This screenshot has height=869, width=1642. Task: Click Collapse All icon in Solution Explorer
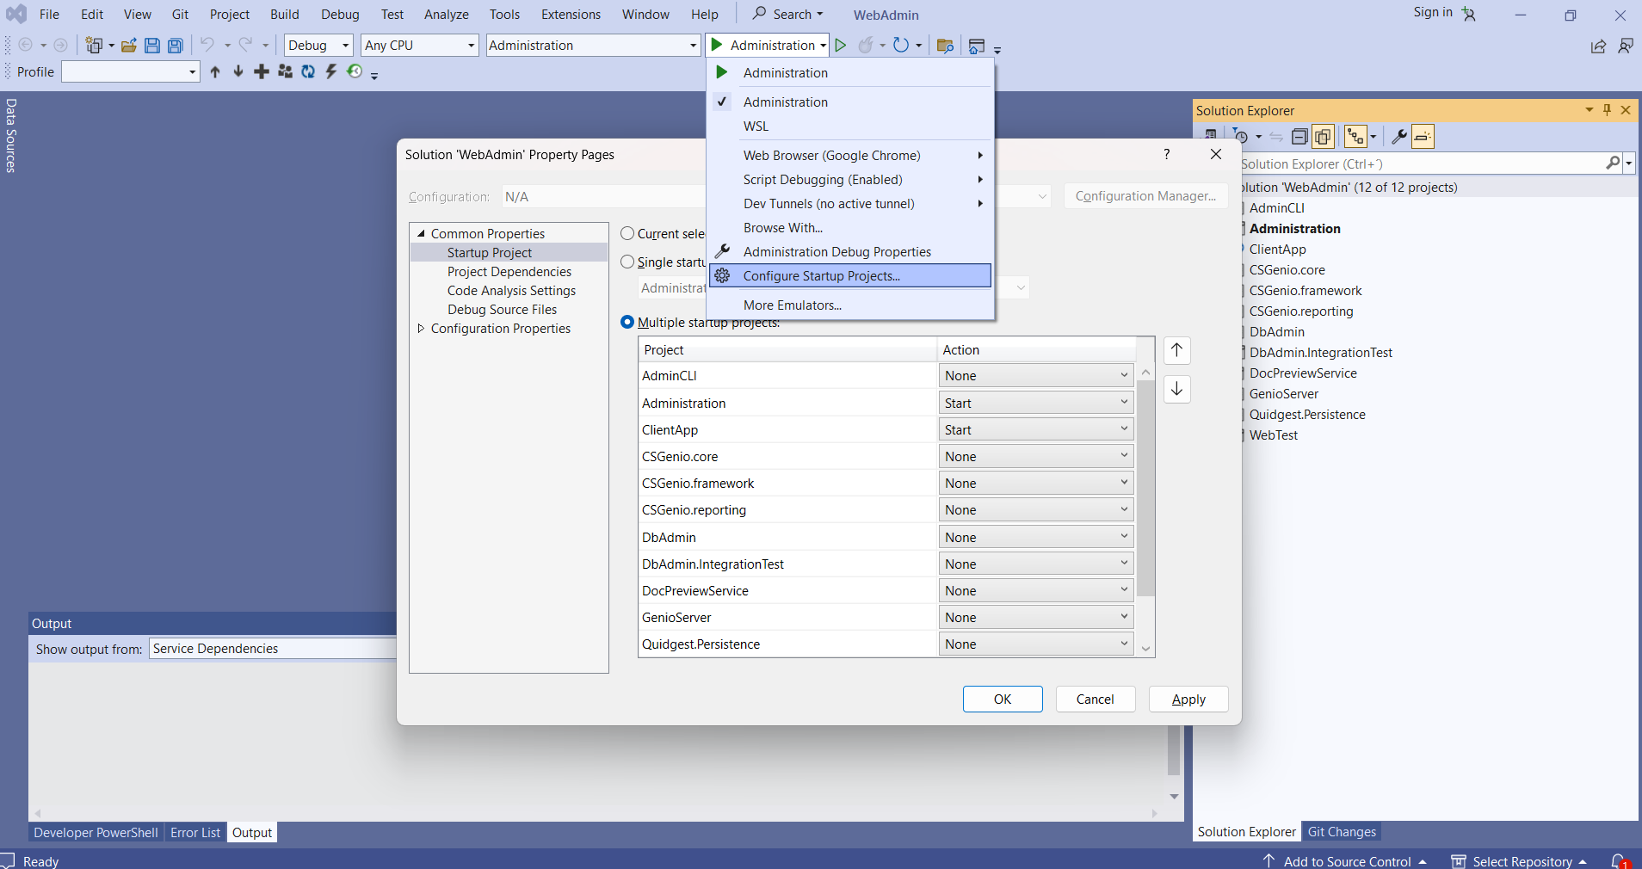(1299, 136)
